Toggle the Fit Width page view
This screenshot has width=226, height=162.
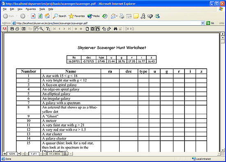pos(98,29)
